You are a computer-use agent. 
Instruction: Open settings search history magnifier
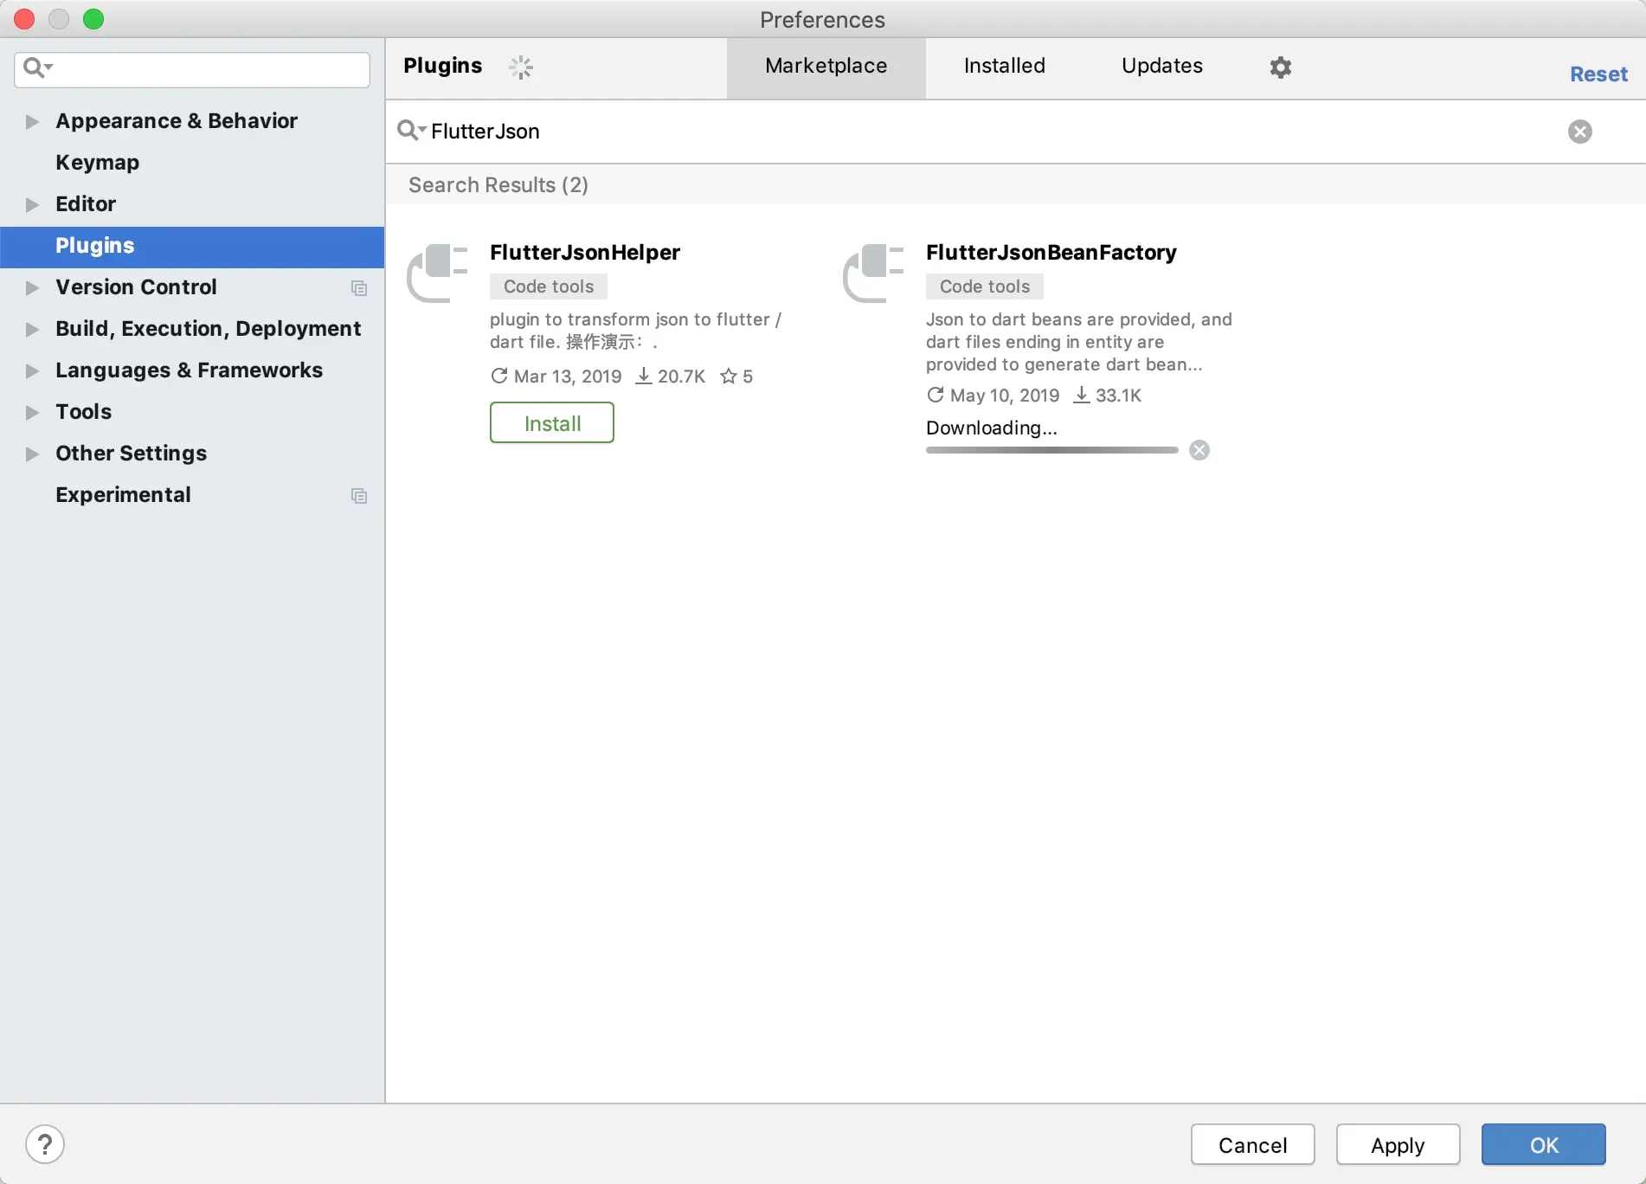[x=37, y=68]
